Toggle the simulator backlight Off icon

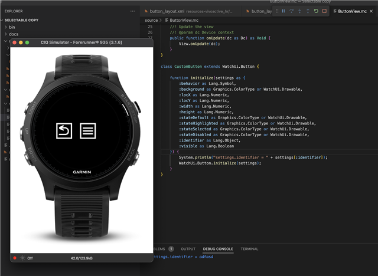(x=22, y=258)
